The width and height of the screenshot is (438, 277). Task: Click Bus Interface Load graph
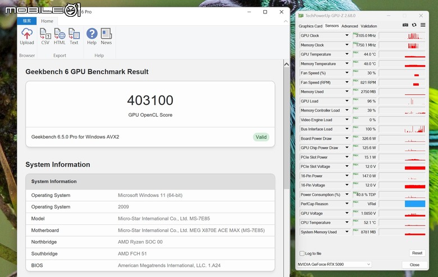point(402,129)
